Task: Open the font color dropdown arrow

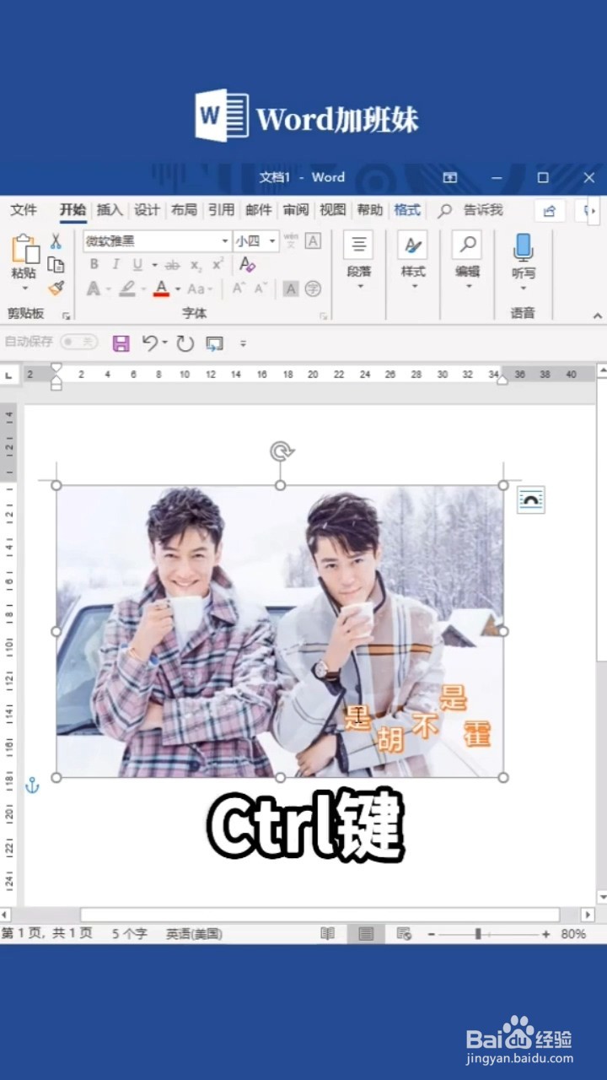Action: pos(178,289)
